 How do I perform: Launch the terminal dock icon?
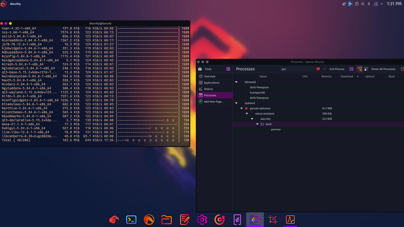[131, 219]
